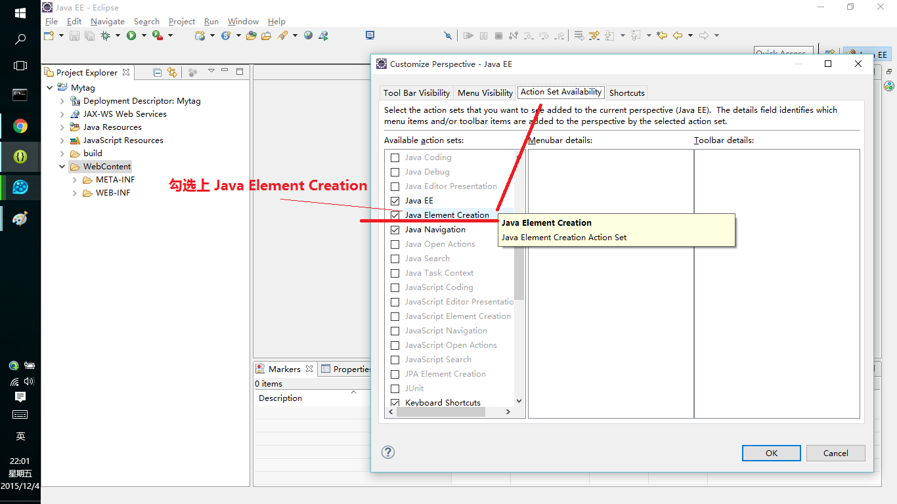Switch to the Menu Visibility tab
Image resolution: width=897 pixels, height=504 pixels.
(485, 93)
